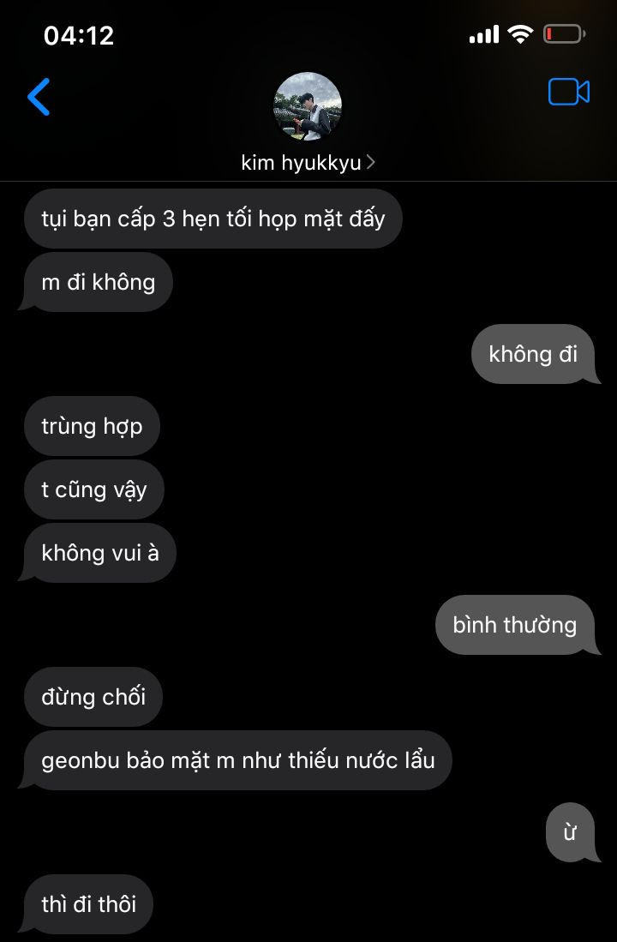The image size is (617, 942).
Task: Select the 't cũng vậy' message
Action: pos(93,489)
